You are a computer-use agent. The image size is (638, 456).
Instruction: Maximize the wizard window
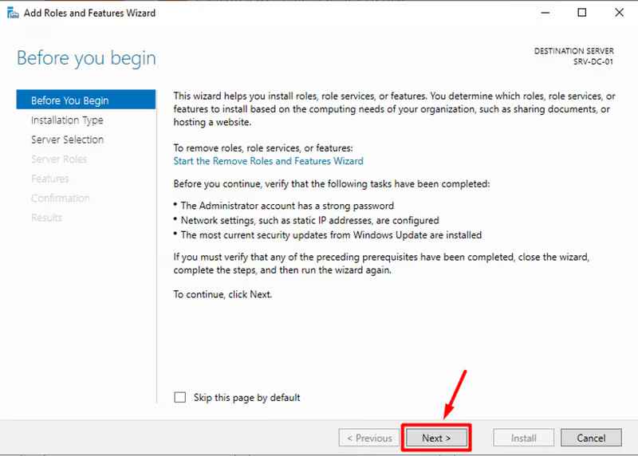pyautogui.click(x=582, y=13)
